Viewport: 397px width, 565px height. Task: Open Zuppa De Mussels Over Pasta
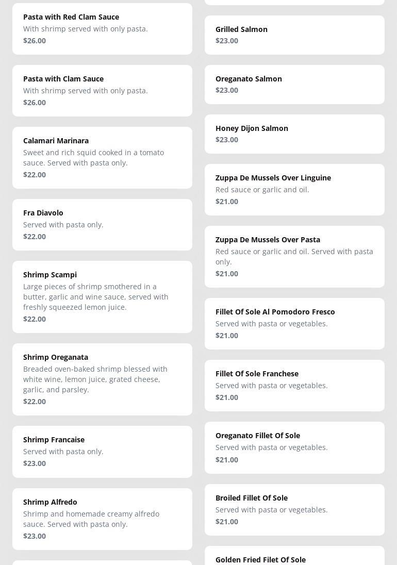(x=294, y=257)
